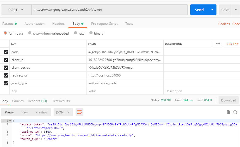Click the Save button
Screen dimensions: 240x147
[225, 10]
